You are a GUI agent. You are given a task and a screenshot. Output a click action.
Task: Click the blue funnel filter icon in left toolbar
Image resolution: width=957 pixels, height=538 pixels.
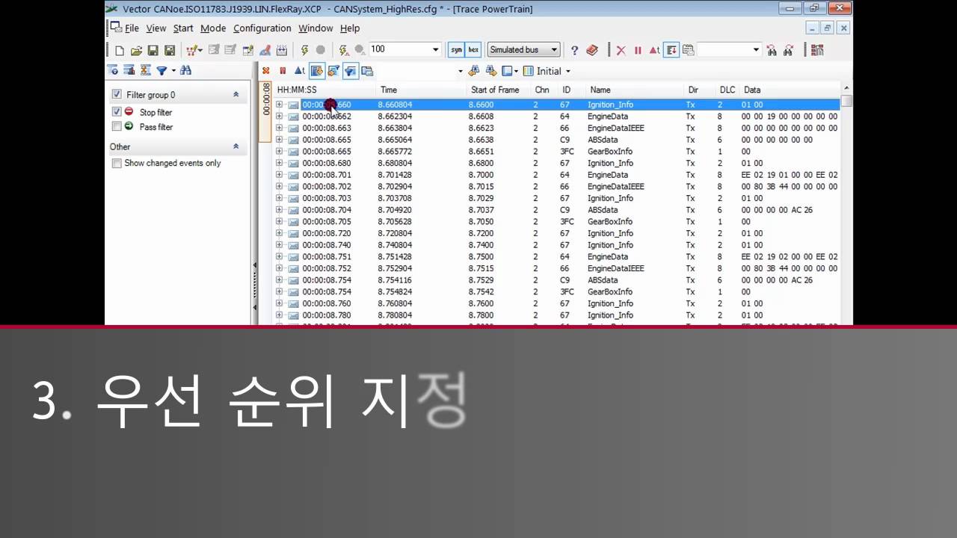161,70
